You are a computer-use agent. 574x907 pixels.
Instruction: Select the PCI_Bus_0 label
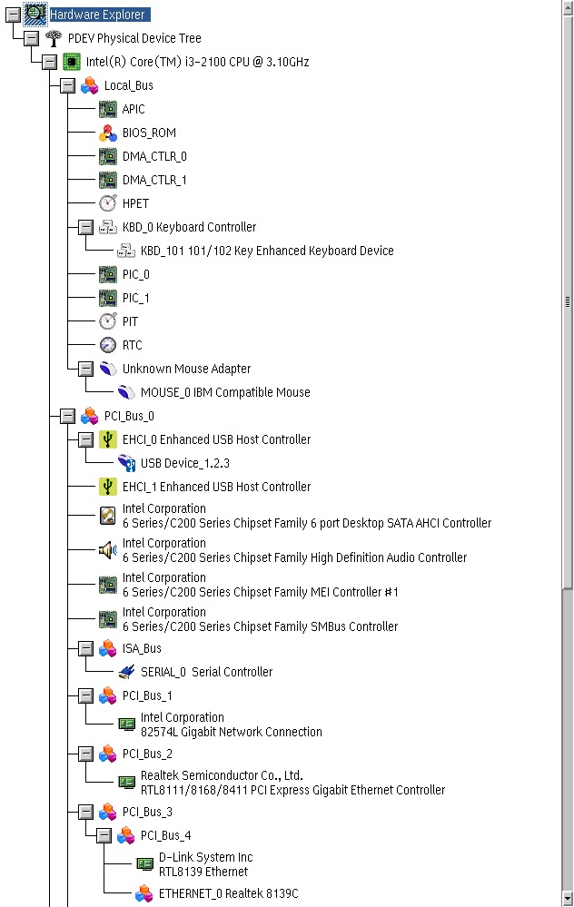pyautogui.click(x=129, y=416)
